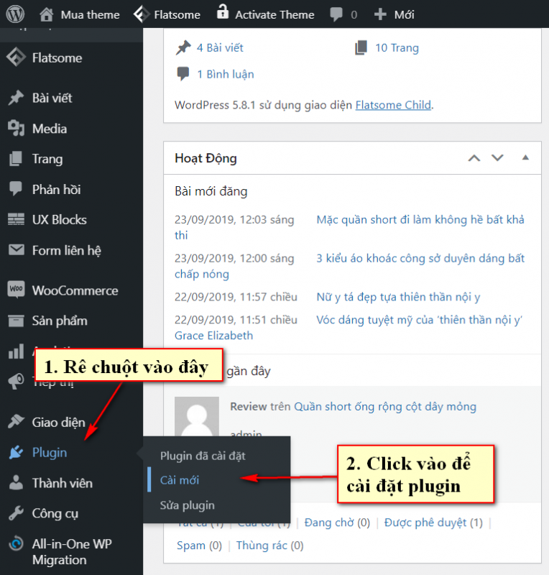This screenshot has height=575, width=549.
Task: Open post Mặc quần short đi làm
Action: [420, 219]
